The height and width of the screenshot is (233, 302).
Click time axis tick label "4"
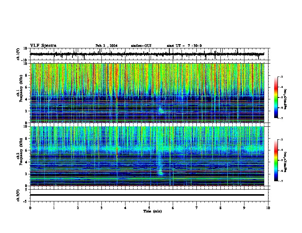[125, 208]
